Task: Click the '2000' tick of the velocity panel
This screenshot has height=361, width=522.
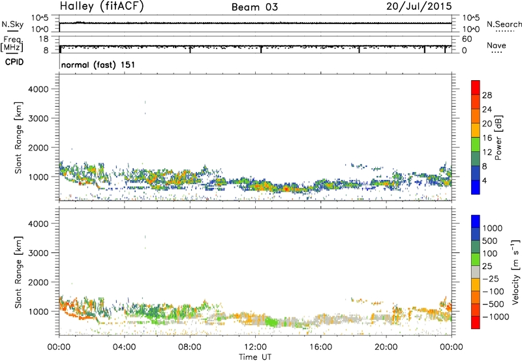Action: tap(38, 282)
